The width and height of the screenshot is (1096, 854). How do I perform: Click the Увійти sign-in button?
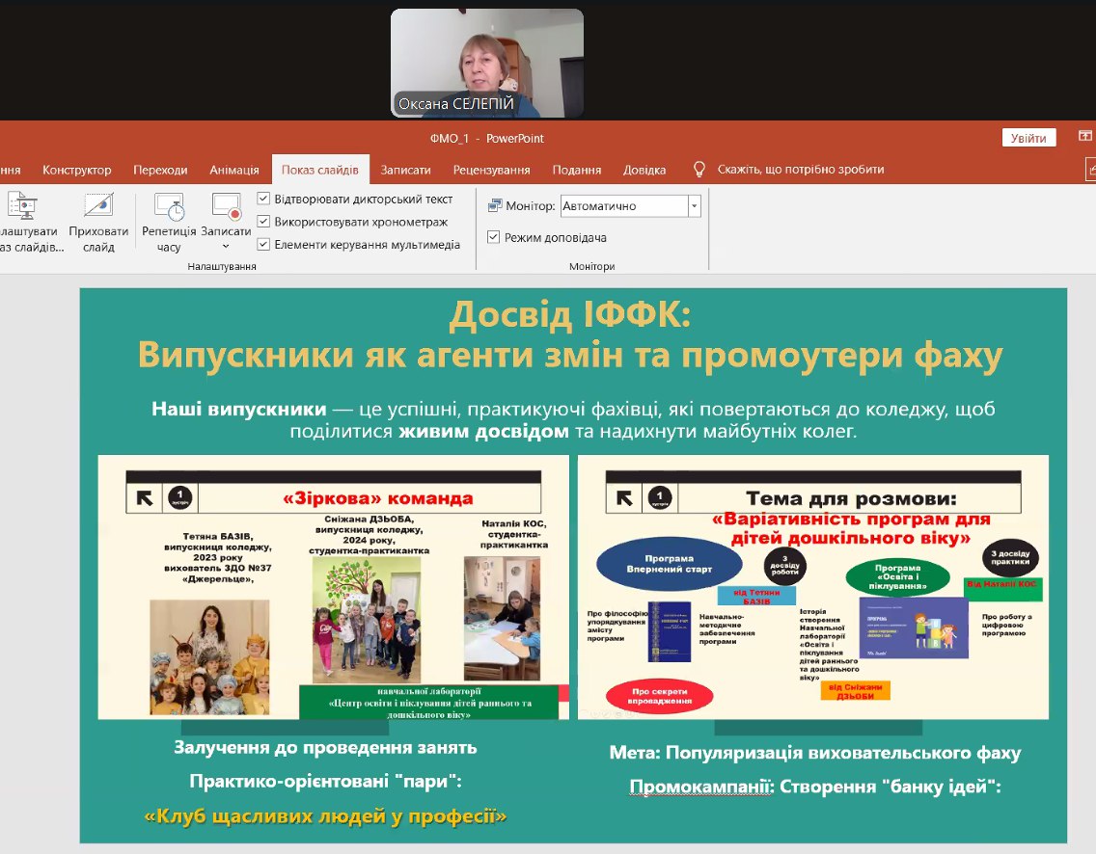tap(1028, 138)
